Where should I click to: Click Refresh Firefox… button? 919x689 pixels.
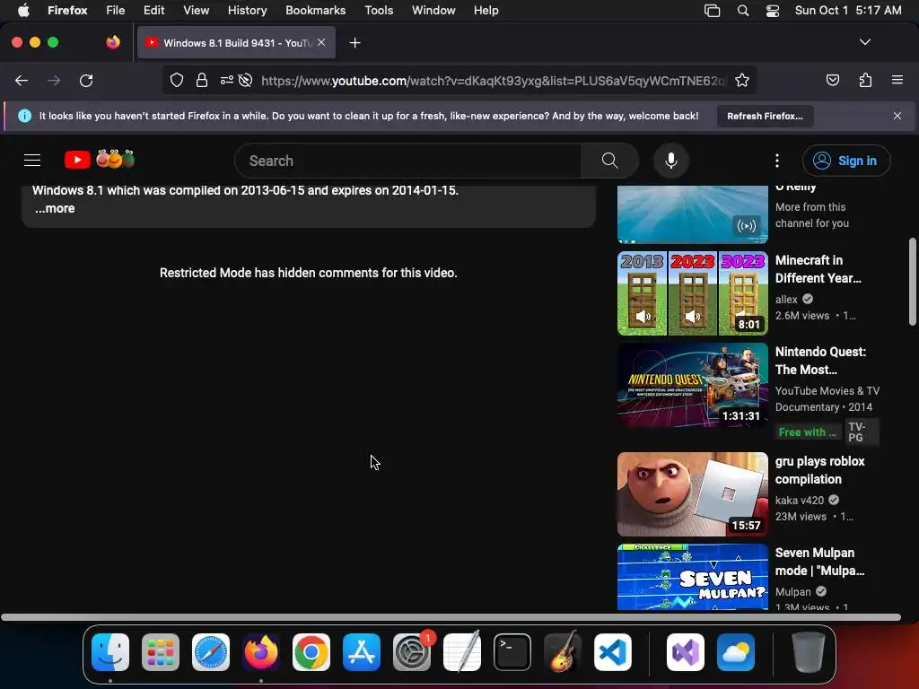click(x=765, y=116)
